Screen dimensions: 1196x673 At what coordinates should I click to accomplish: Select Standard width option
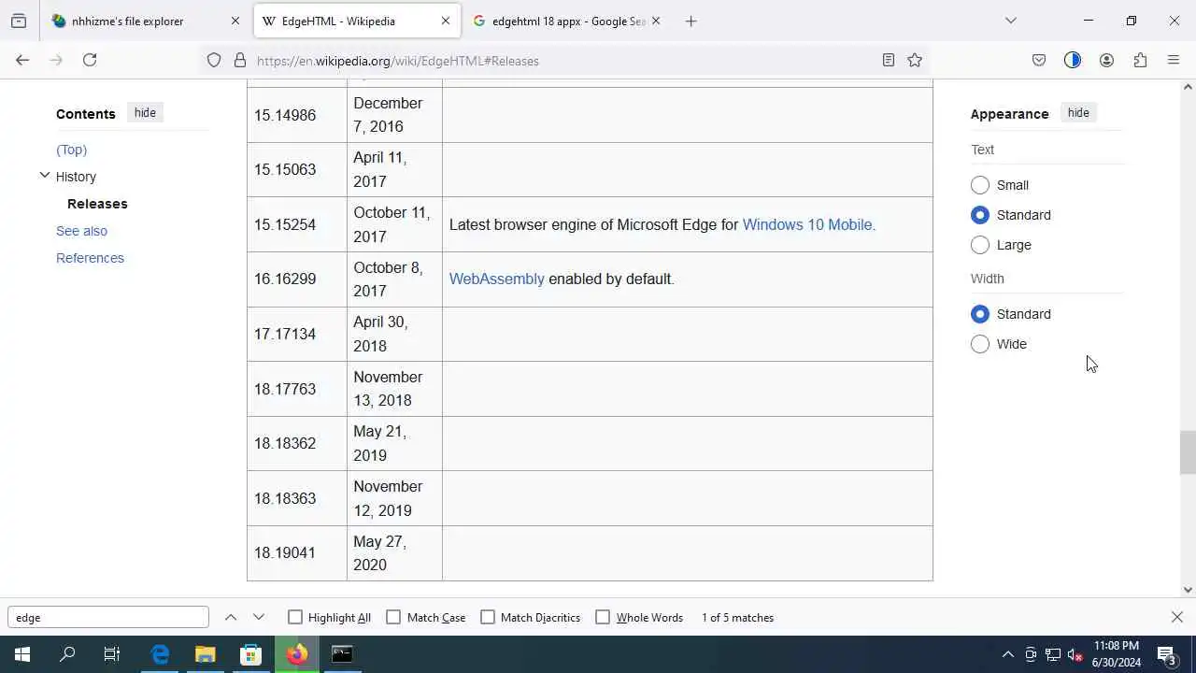pyautogui.click(x=980, y=314)
